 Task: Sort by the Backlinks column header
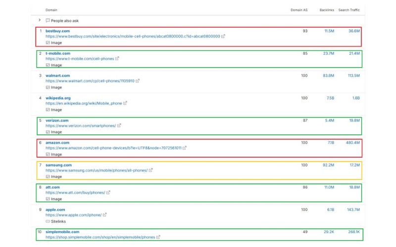click(327, 10)
